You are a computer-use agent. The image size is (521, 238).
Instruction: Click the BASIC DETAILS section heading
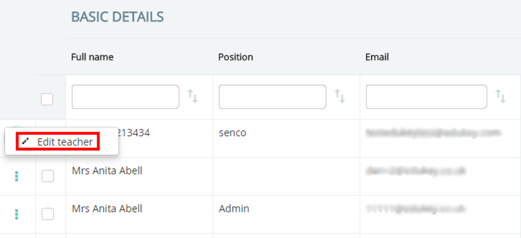coord(117,17)
